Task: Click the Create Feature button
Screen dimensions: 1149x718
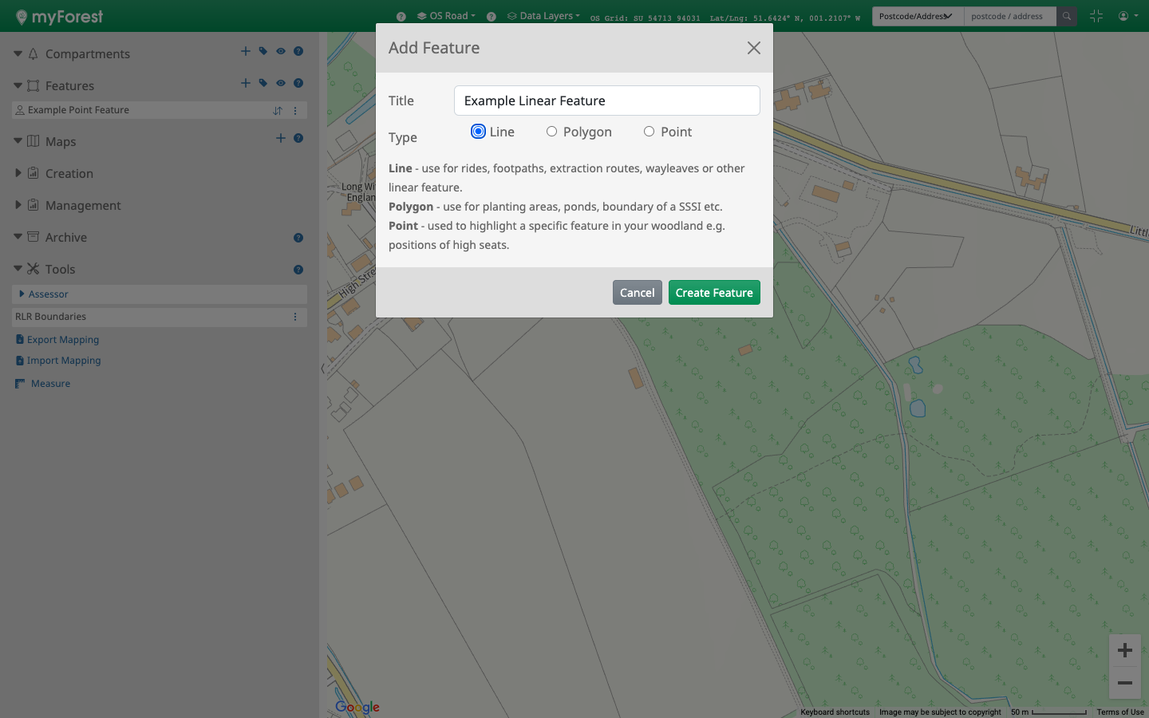Action: (x=713, y=293)
